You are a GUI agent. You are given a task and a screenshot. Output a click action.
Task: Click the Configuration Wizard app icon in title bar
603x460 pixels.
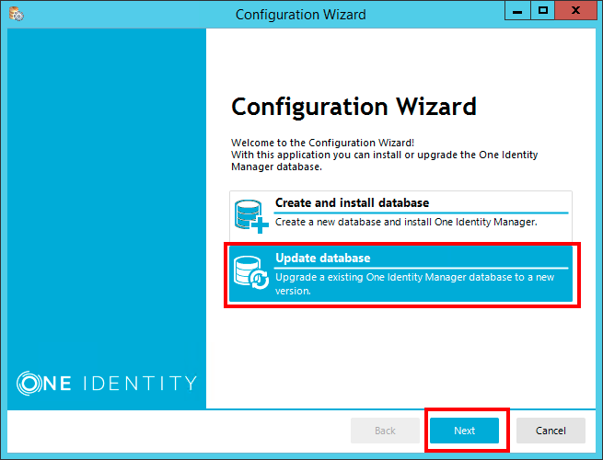click(17, 14)
